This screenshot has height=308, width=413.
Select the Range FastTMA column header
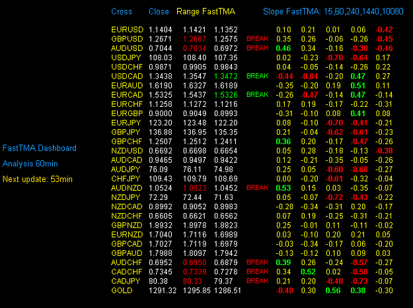[206, 12]
